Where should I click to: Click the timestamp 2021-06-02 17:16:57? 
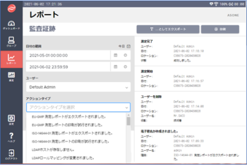pyautogui.click(x=188, y=81)
